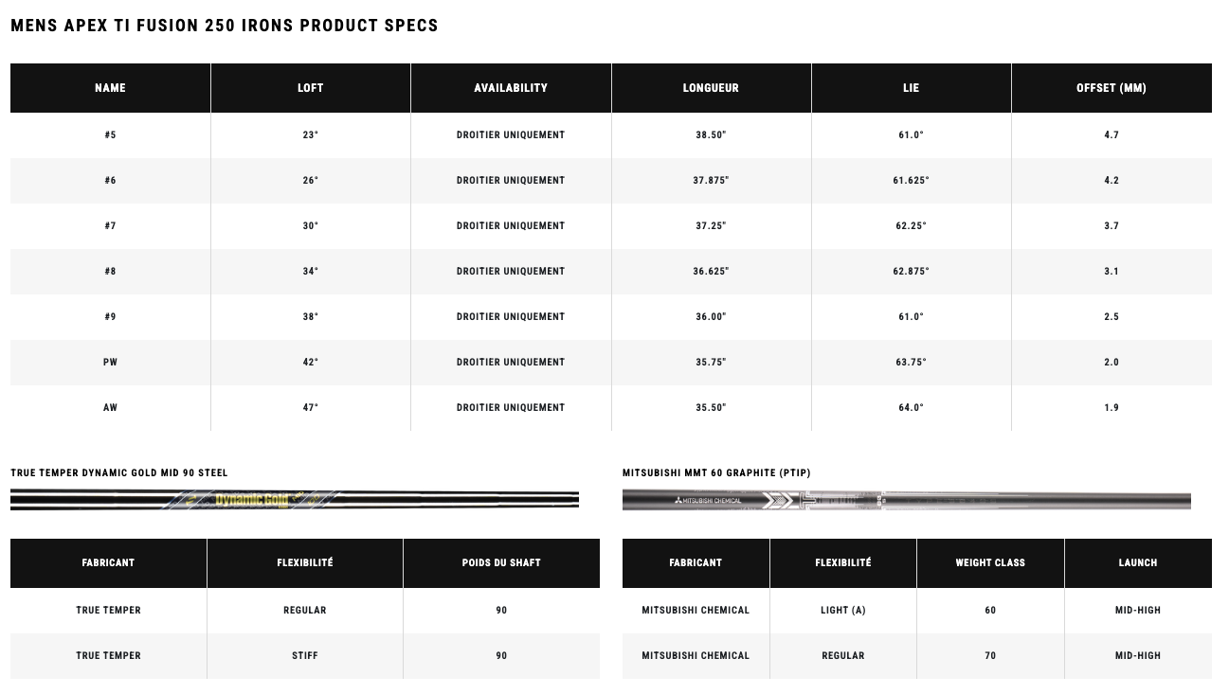Click the True Temper Dynamic Gold shaft image
Screen dimensions: 1229x694
click(x=295, y=500)
